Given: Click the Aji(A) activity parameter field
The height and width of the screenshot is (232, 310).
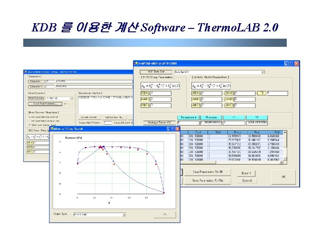Looking at the screenshot, I should click(245, 93).
